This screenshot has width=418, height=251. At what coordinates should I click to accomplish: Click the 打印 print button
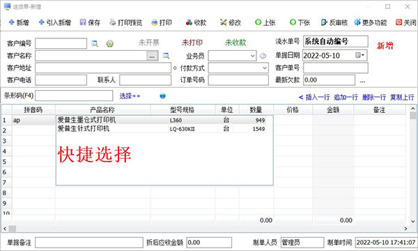pos(162,23)
